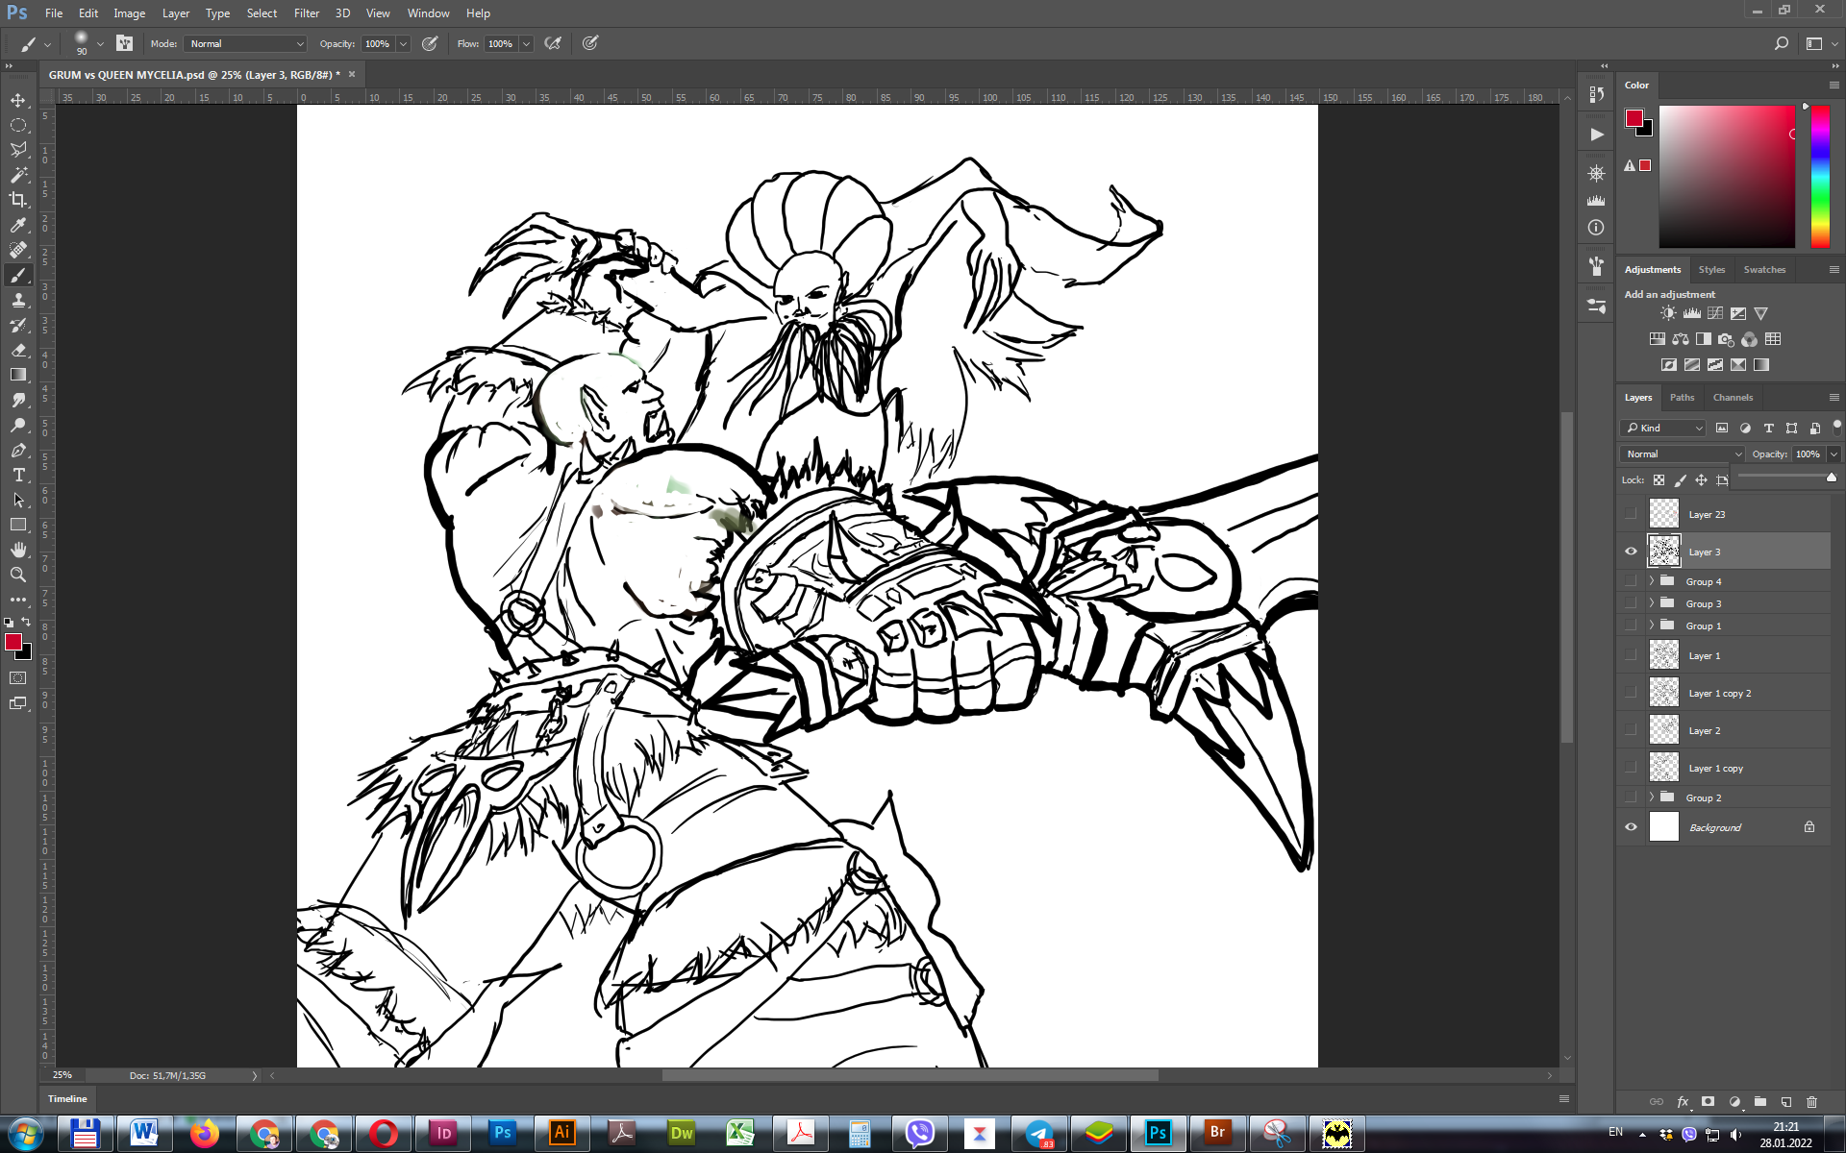Image resolution: width=1846 pixels, height=1153 pixels.
Task: Select the Rectangle shape tool
Action: pos(18,525)
